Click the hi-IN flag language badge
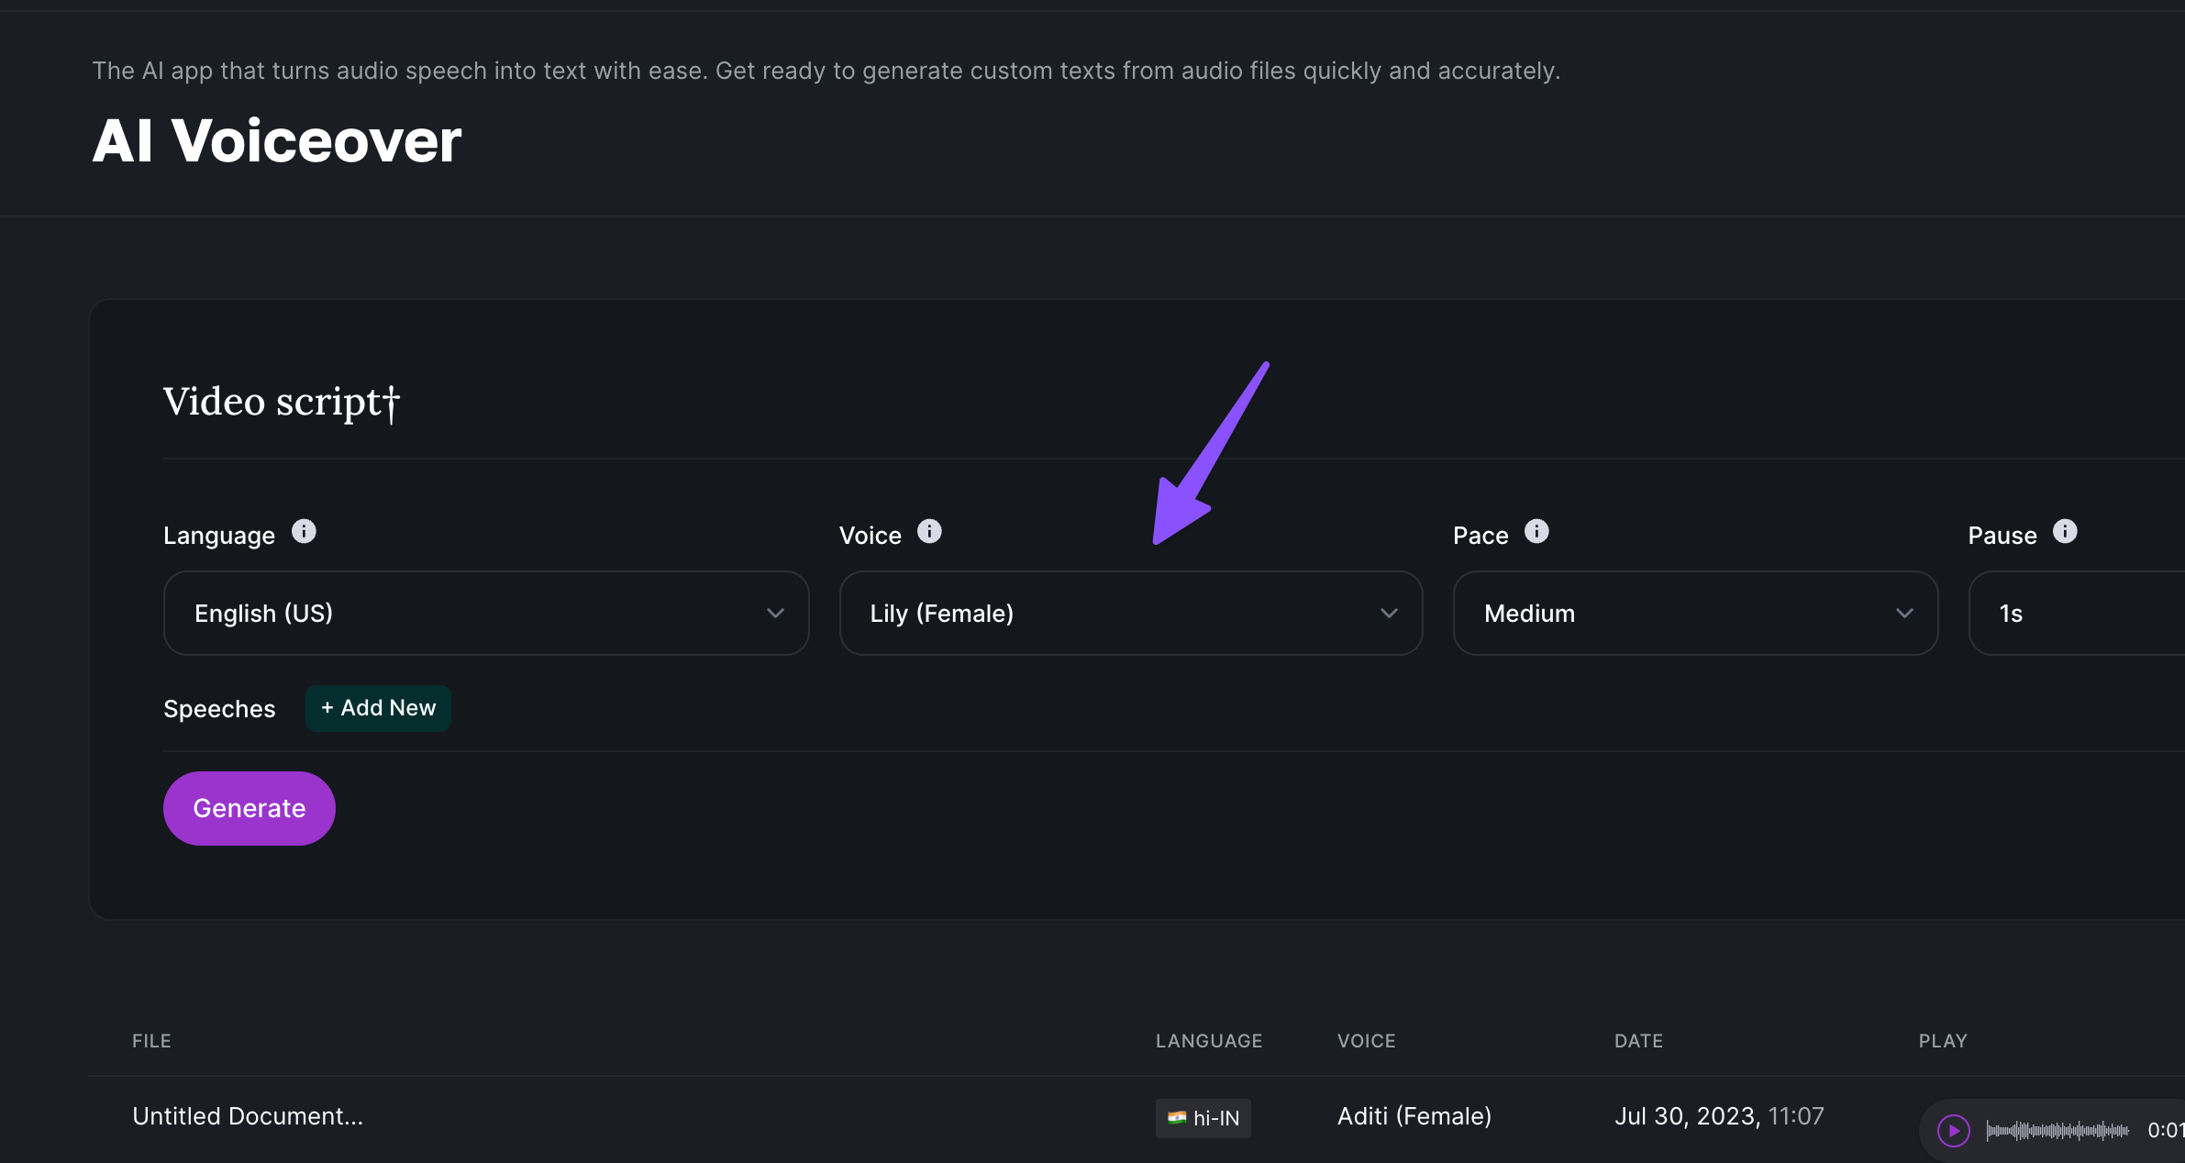Screen dimensions: 2185x1163 pos(1203,1118)
